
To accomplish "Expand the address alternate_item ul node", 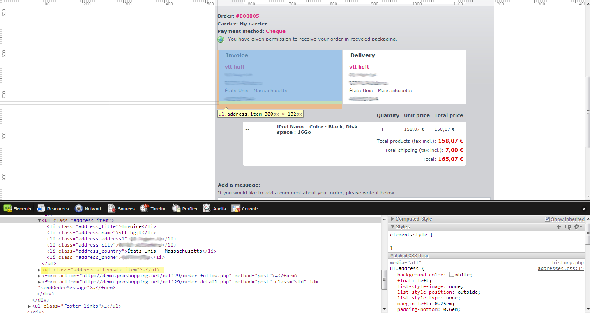I will [x=39, y=270].
